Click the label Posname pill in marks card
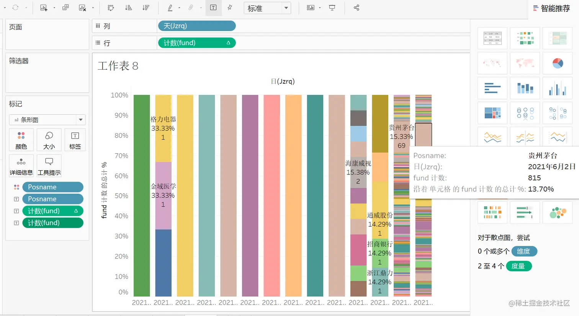Screen dimensions: 579x316 coord(53,199)
